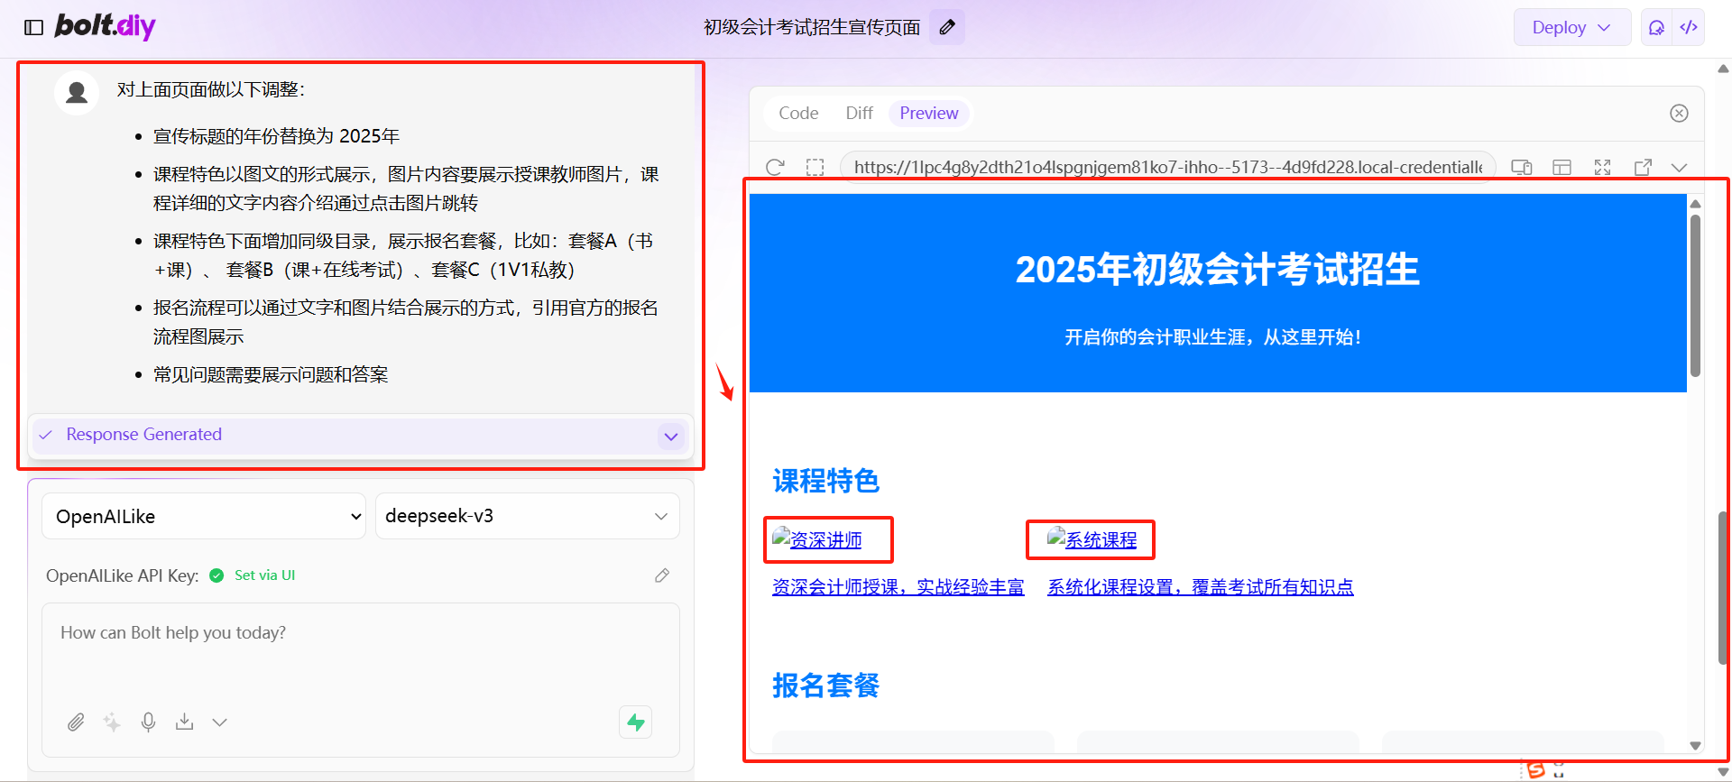Click the reload preview icon
This screenshot has width=1732, height=782.
tap(775, 167)
